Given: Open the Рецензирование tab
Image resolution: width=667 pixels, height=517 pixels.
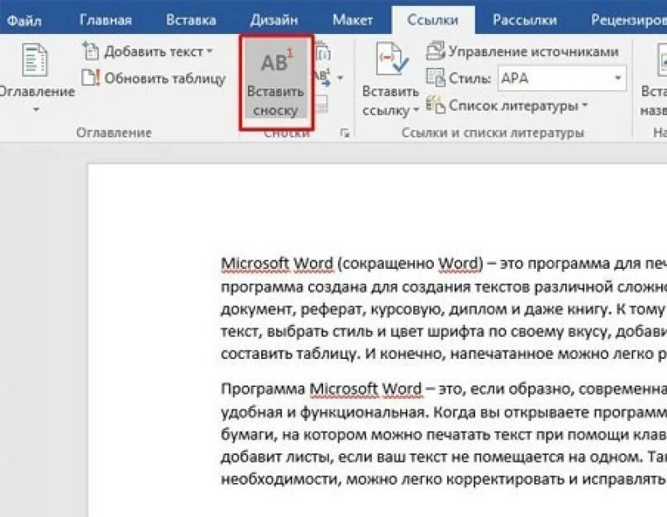Looking at the screenshot, I should [629, 20].
